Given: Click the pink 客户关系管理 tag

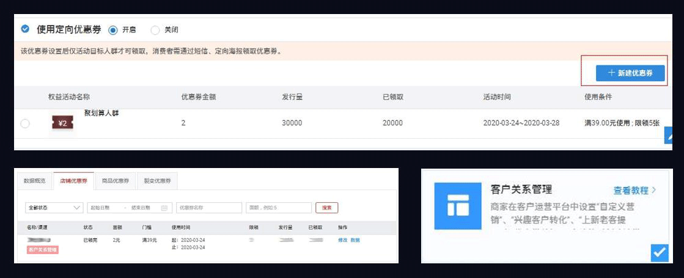Looking at the screenshot, I should (42, 249).
